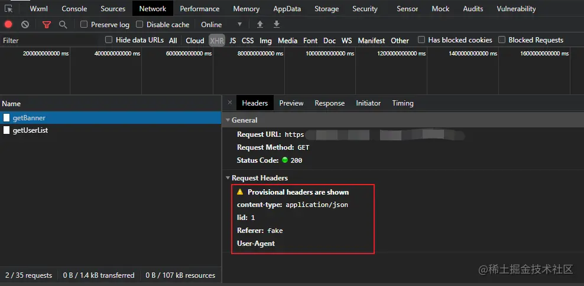Filter requests by WS type
584x286 pixels.
pos(347,41)
